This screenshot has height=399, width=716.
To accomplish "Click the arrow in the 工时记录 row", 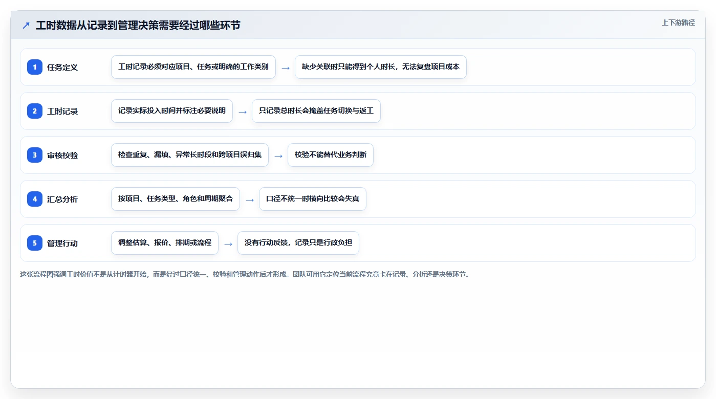I will coord(243,112).
